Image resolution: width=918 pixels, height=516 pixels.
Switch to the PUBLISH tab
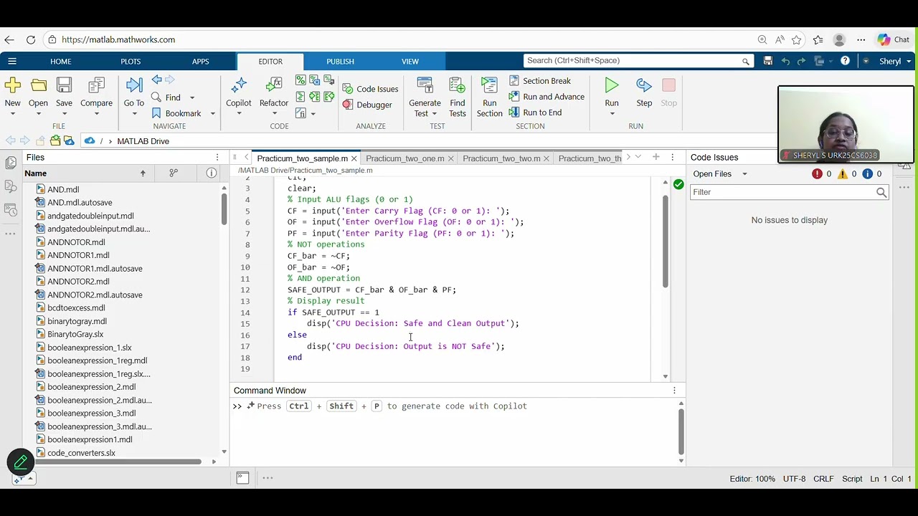(340, 62)
